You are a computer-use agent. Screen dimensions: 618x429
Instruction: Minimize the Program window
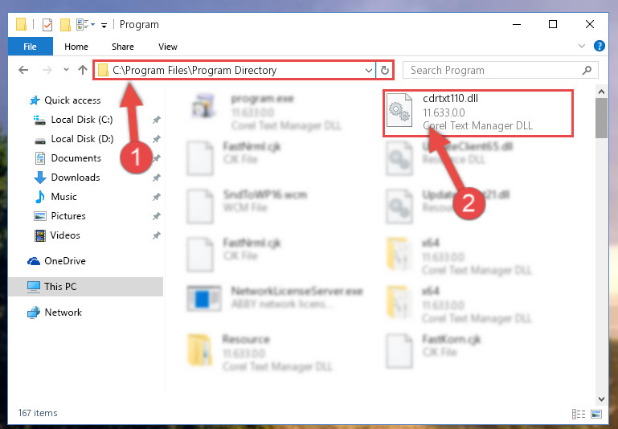tap(517, 24)
